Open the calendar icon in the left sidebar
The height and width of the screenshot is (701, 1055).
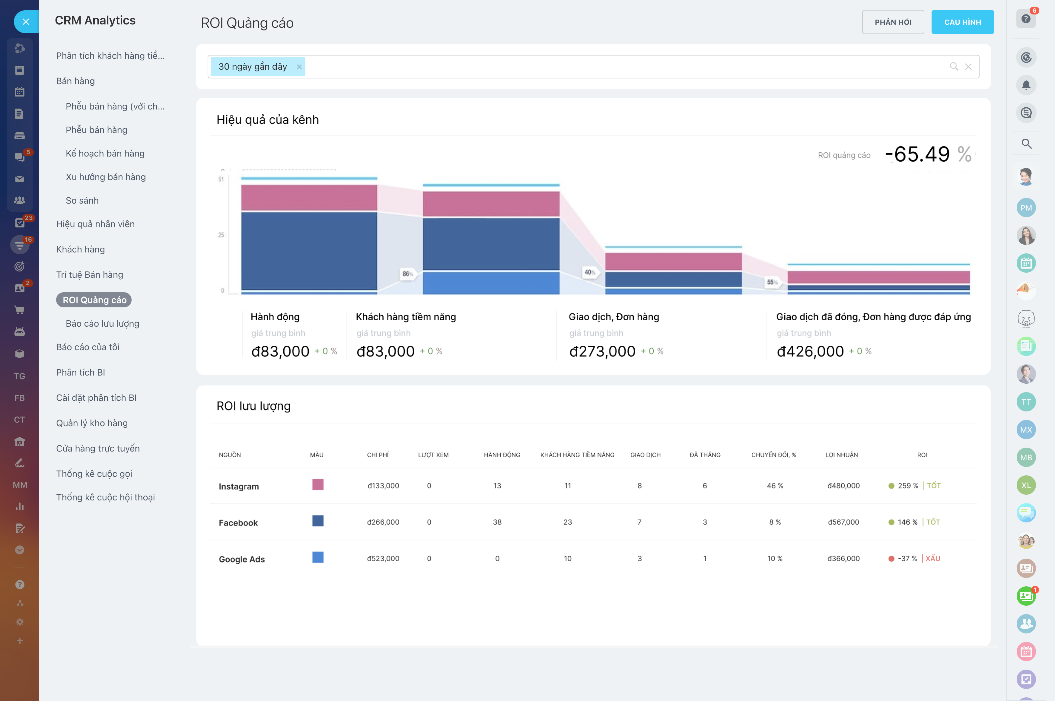point(20,92)
